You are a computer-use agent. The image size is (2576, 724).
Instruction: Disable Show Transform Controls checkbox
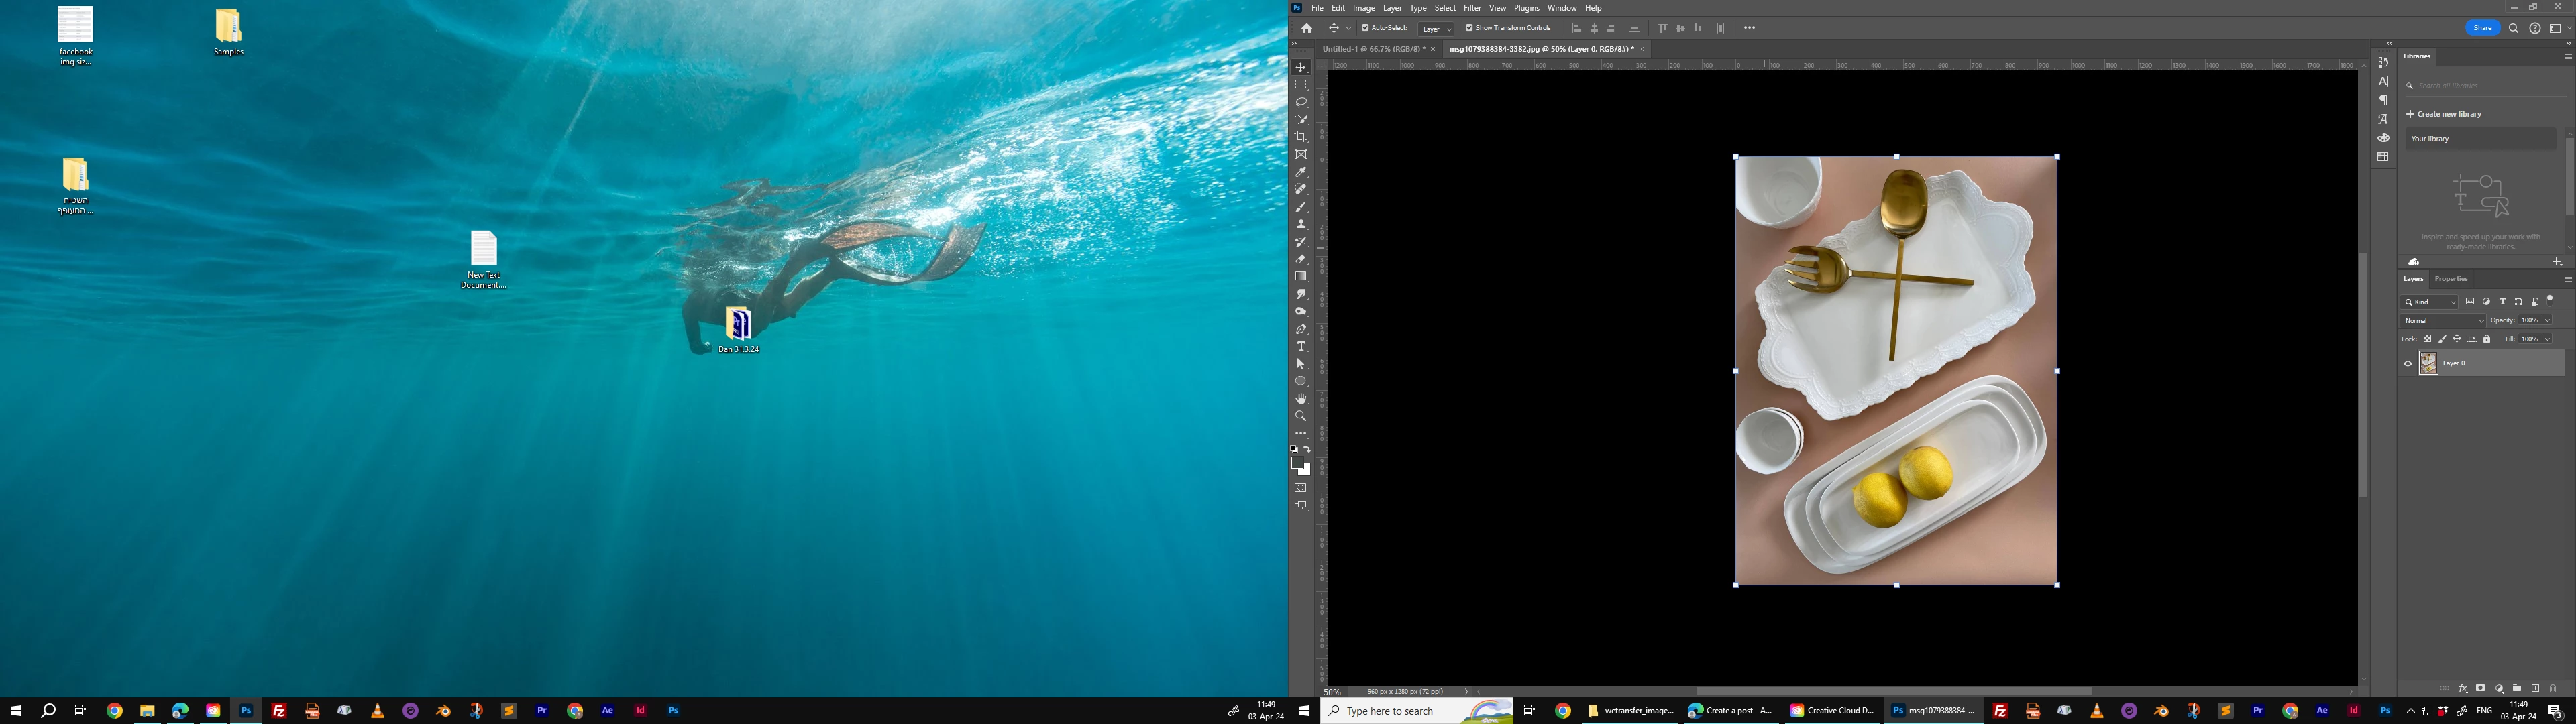tap(1469, 28)
